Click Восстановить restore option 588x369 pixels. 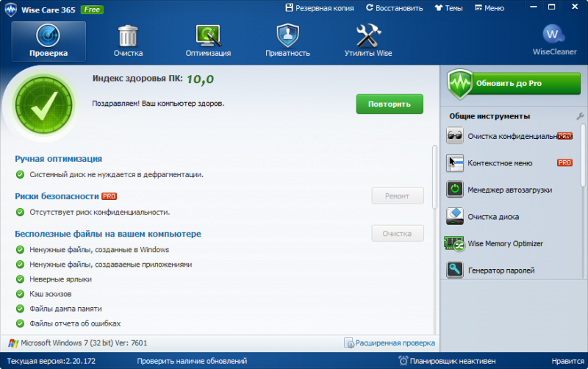394,8
